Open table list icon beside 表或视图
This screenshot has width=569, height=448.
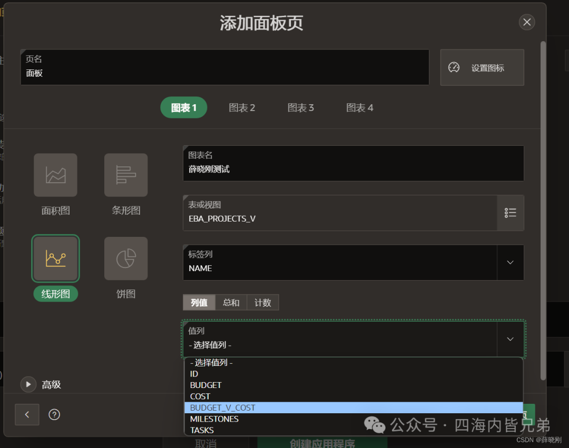[510, 213]
